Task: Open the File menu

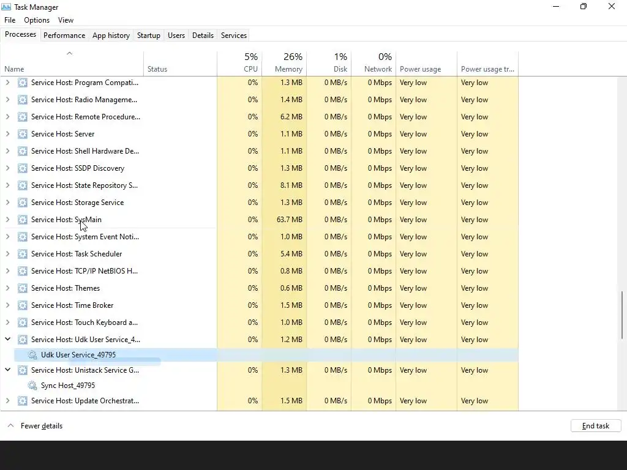Action: tap(10, 20)
